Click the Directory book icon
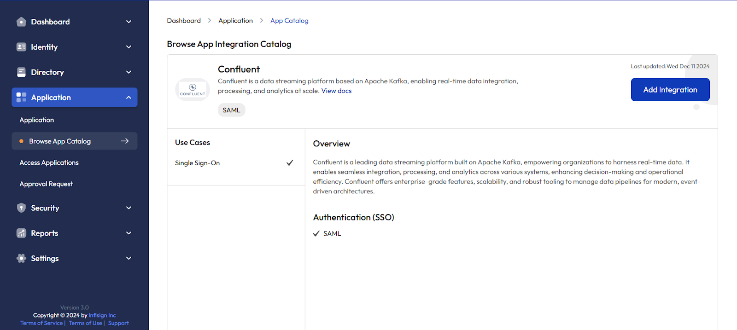 point(21,72)
